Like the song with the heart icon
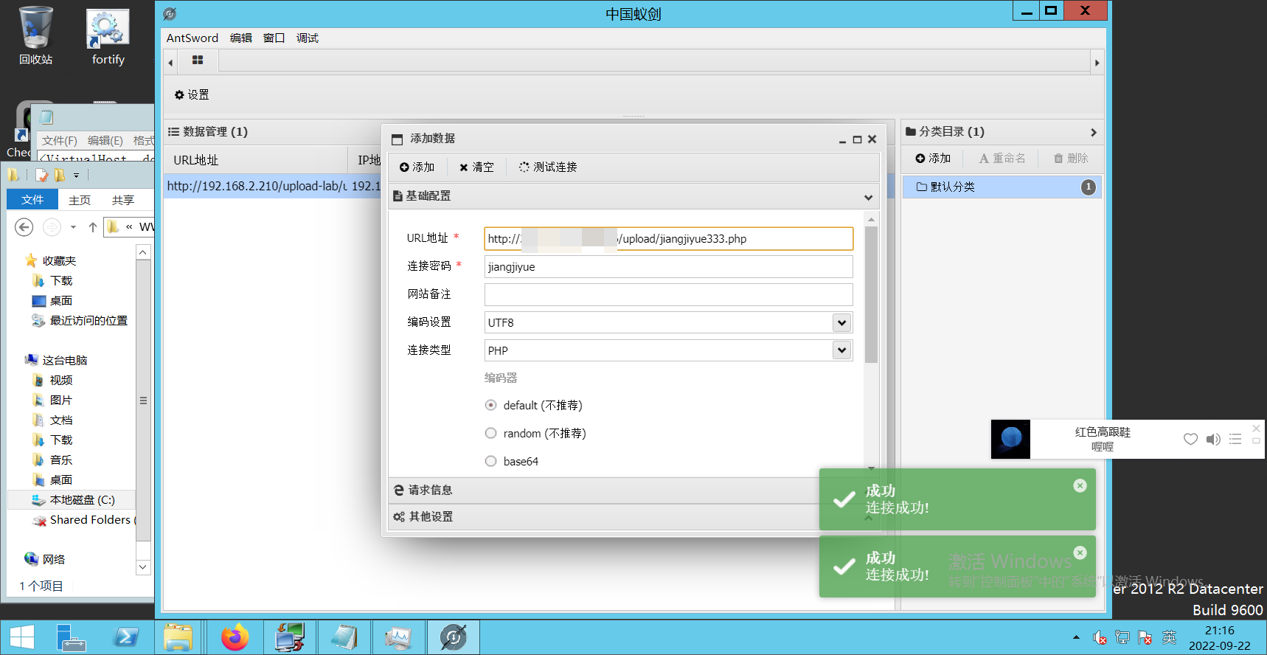This screenshot has height=655, width=1267. [1190, 439]
